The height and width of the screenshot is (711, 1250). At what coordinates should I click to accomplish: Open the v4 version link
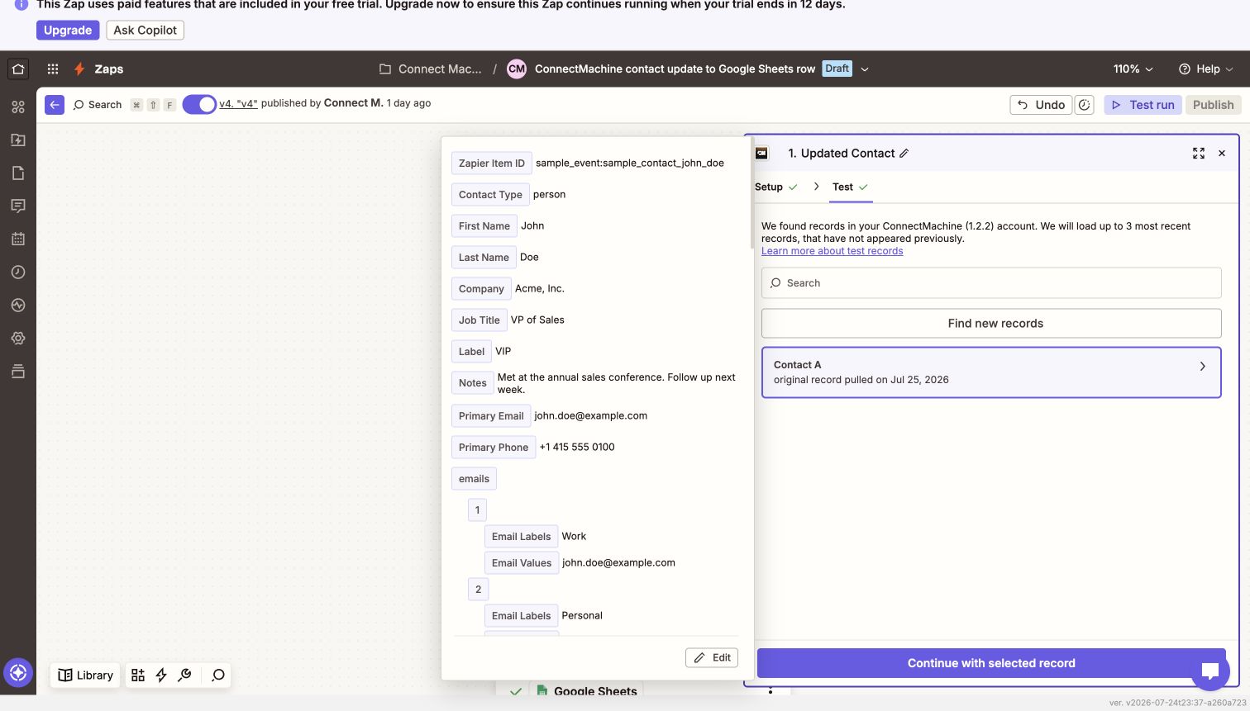coord(238,104)
